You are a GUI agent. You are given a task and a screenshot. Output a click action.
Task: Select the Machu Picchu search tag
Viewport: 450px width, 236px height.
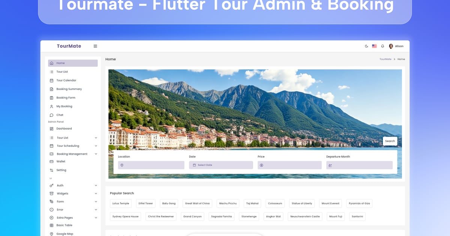pyautogui.click(x=228, y=203)
